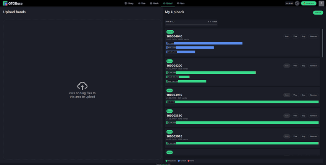The width and height of the screenshot is (326, 165).
Task: Open the user profile avatar
Action: [321, 3]
